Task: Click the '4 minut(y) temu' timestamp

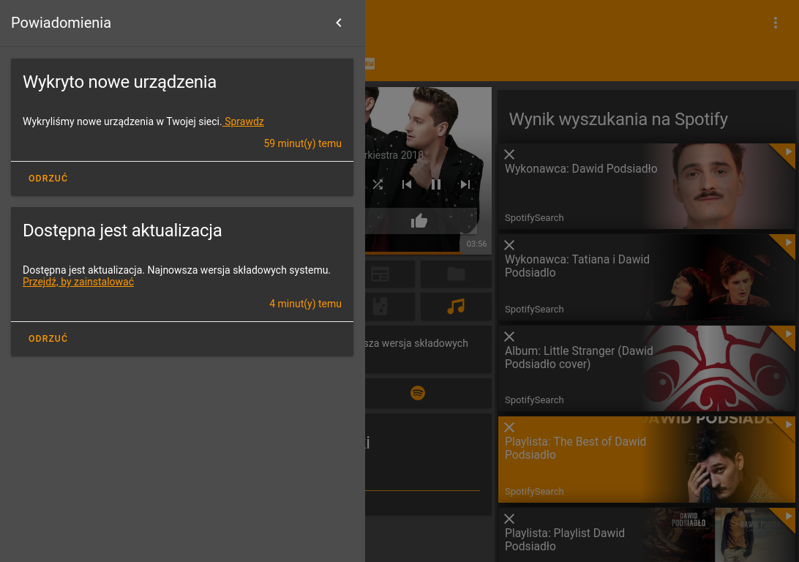Action: pyautogui.click(x=305, y=304)
